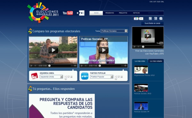Click the Izquierda Unida party logo
Image resolution: width=192 pixels, height=118 pixels.
point(35,76)
